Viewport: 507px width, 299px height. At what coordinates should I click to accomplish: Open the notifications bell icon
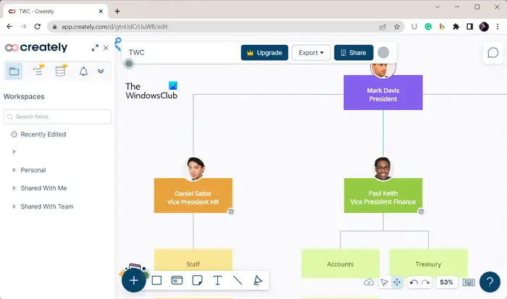(83, 71)
